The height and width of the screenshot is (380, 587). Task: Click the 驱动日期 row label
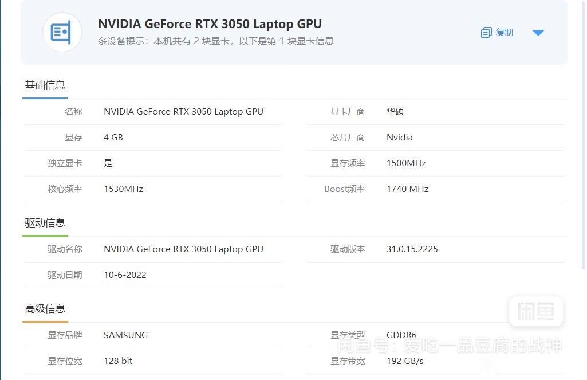[65, 275]
